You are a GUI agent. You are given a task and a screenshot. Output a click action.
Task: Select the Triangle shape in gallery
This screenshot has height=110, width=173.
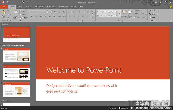pos(98,15)
